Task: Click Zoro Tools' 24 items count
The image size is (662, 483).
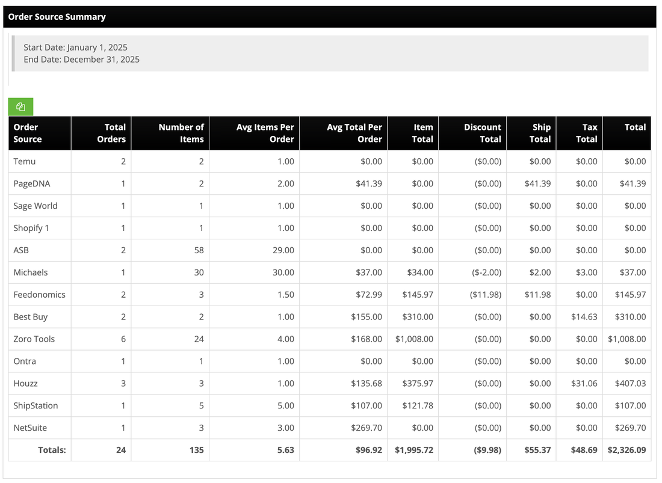Action: pyautogui.click(x=199, y=339)
